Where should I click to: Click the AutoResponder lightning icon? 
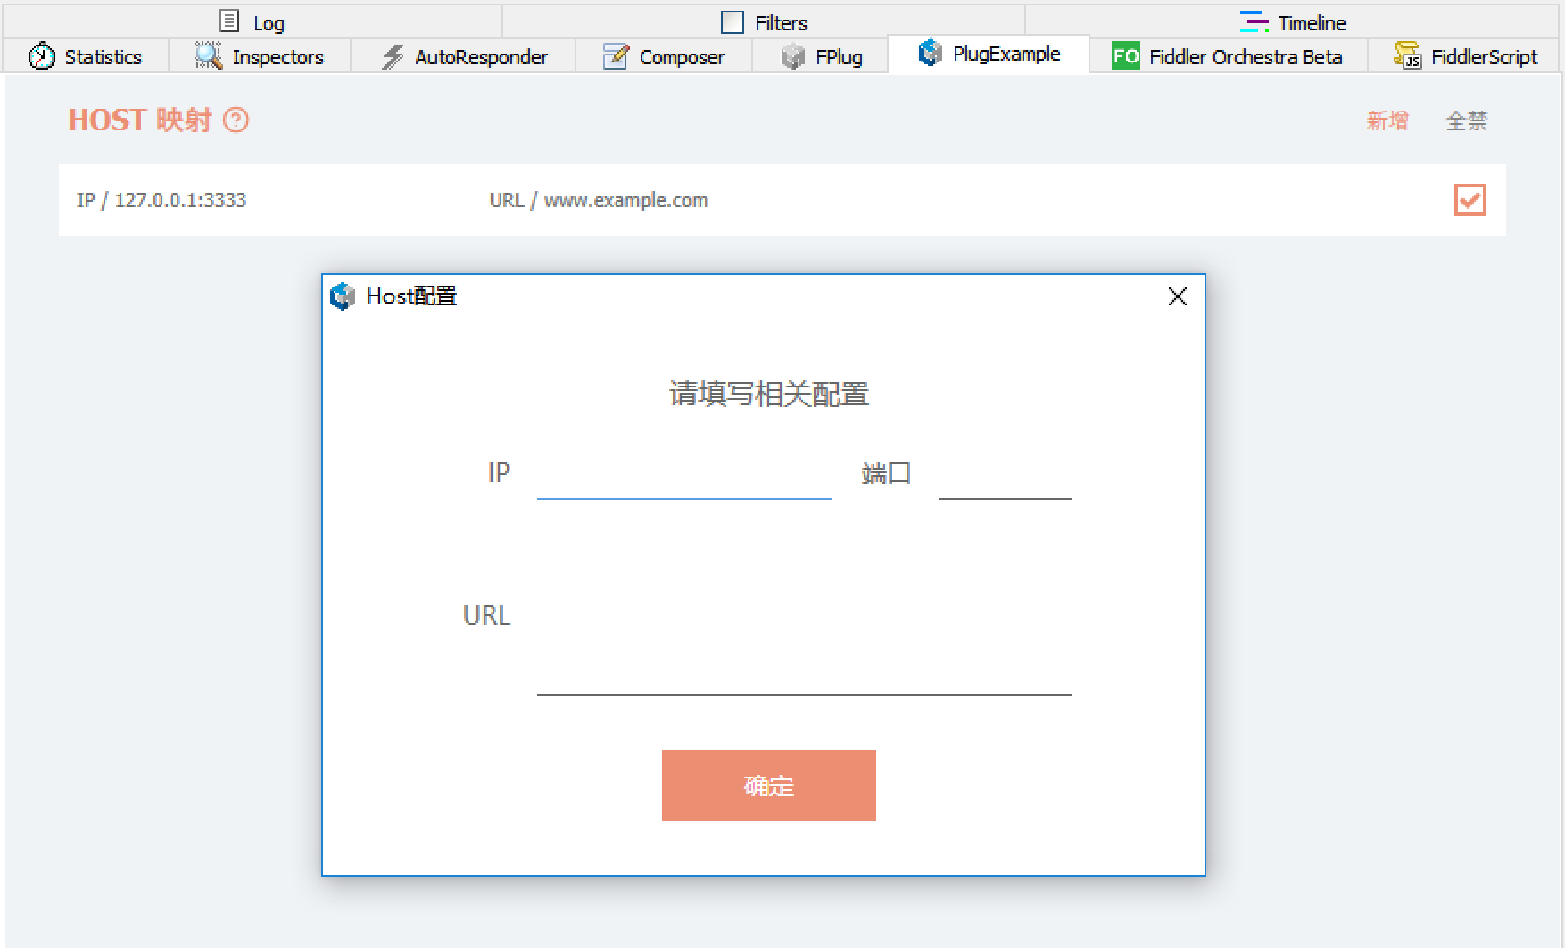(x=393, y=57)
